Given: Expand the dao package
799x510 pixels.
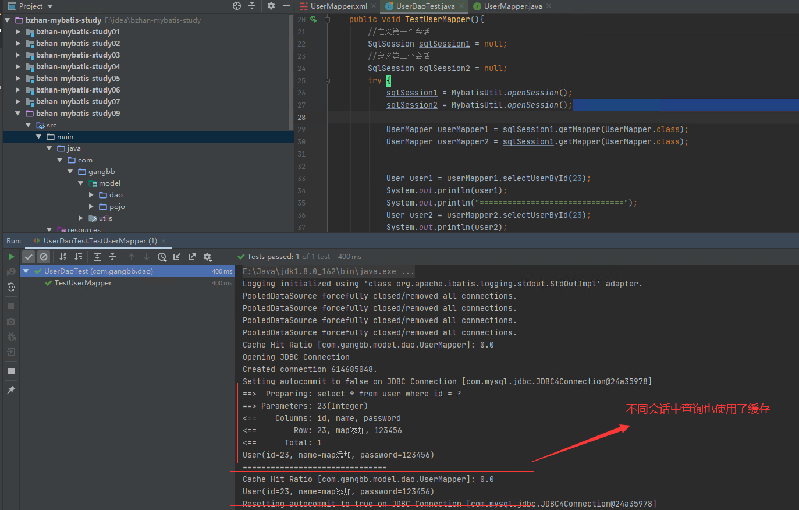Looking at the screenshot, I should tap(91, 194).
